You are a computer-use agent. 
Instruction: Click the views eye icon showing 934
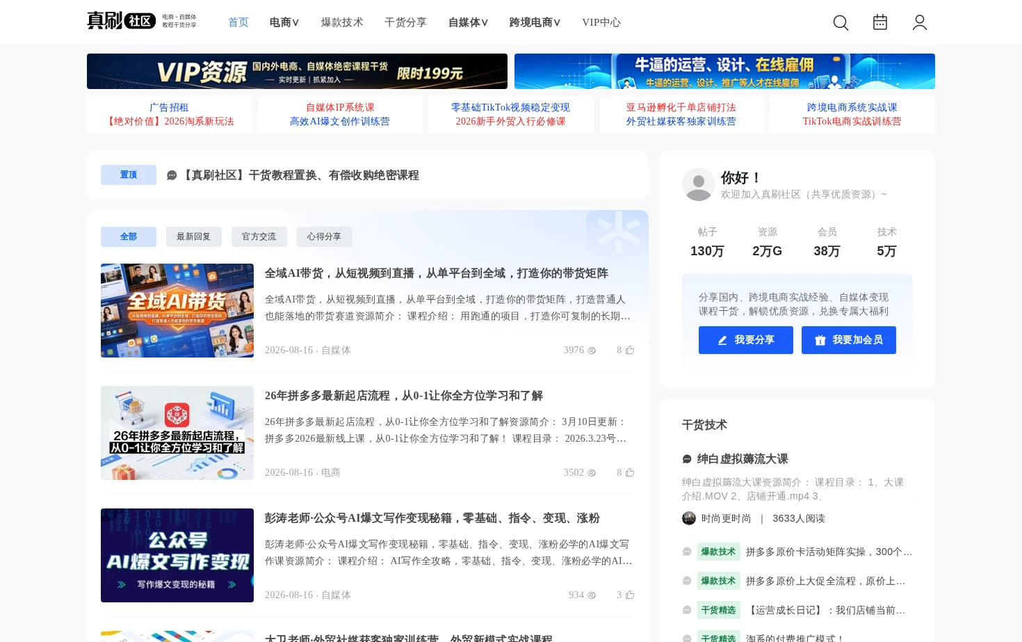point(592,595)
